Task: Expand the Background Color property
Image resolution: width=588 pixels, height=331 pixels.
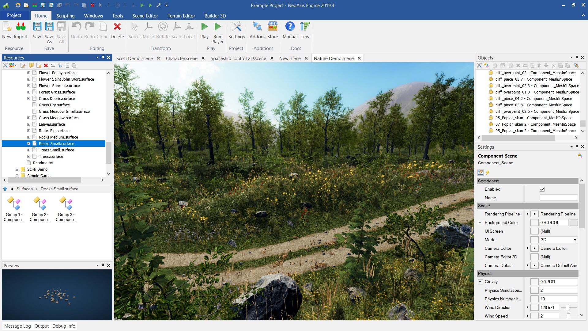Action: click(x=480, y=223)
